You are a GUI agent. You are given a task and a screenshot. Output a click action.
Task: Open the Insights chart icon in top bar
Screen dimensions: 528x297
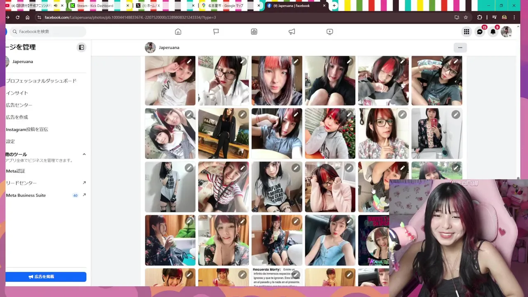pos(254,32)
